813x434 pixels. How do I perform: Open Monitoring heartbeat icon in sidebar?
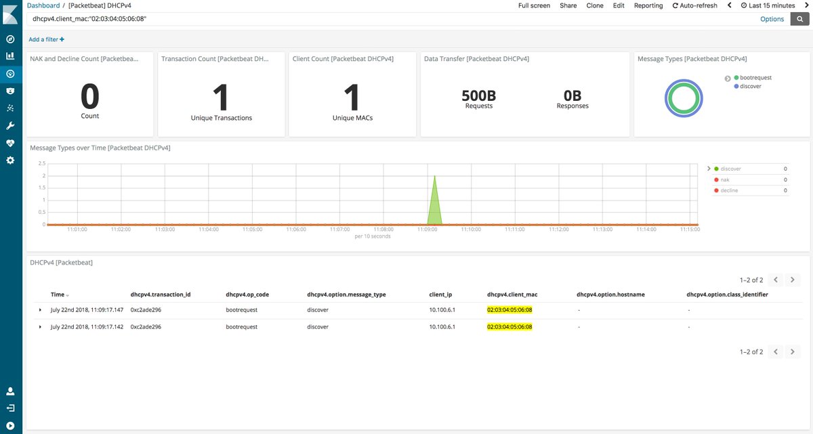point(10,143)
